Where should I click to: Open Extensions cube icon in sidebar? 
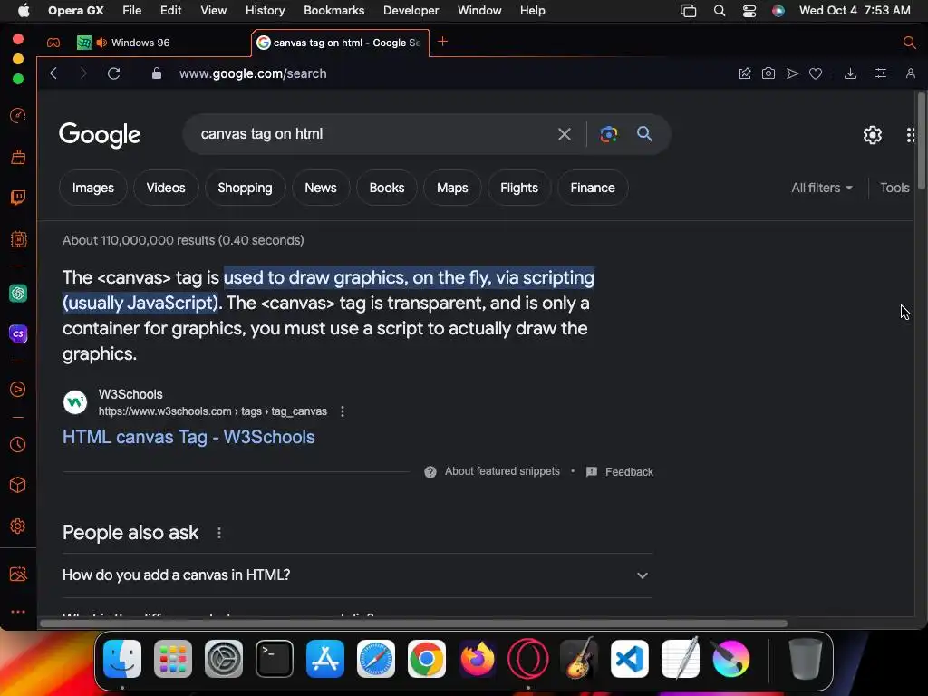click(x=18, y=486)
